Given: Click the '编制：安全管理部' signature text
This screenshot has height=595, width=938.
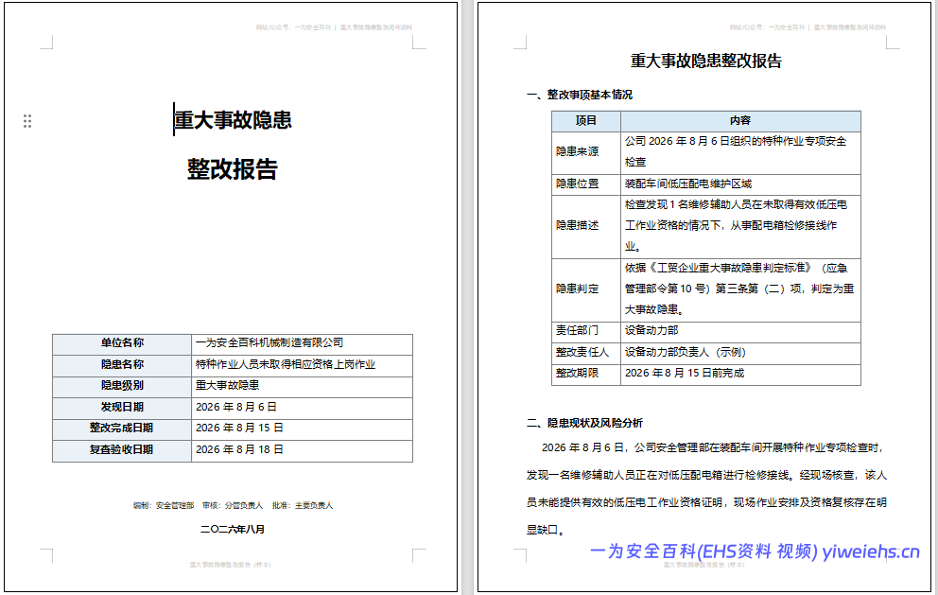Looking at the screenshot, I should point(164,506).
